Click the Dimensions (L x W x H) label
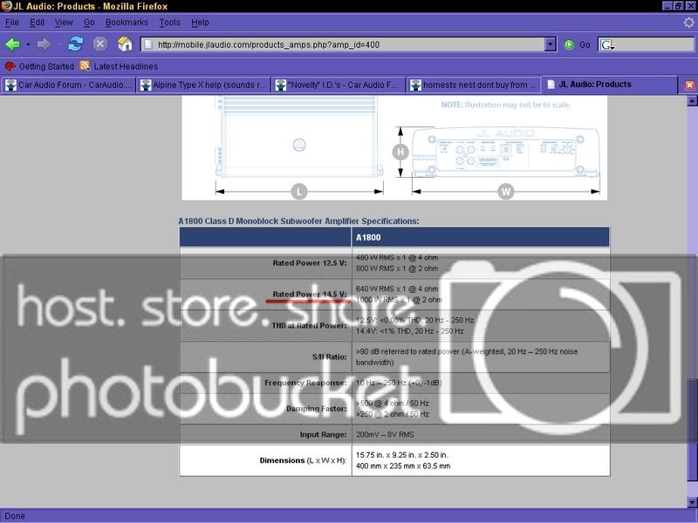 click(x=303, y=460)
